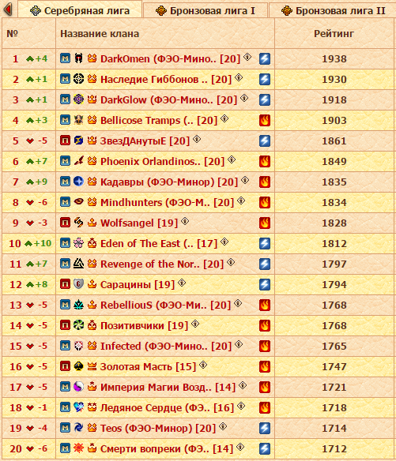Open the Бронзовая лига II tab
The image size is (396, 461).
point(333,10)
